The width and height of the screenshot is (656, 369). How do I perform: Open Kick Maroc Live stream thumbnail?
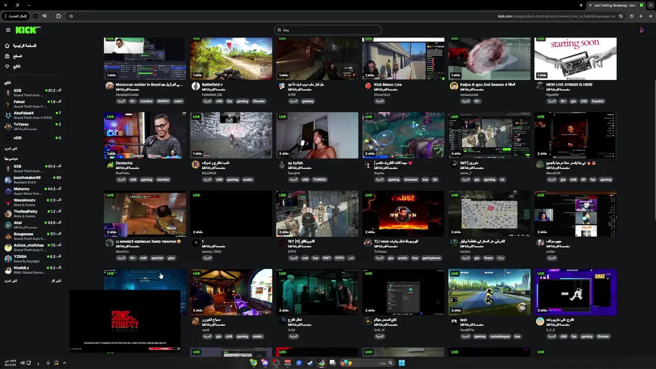[403, 58]
